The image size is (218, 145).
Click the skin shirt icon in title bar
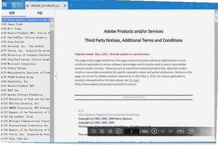point(183,5)
